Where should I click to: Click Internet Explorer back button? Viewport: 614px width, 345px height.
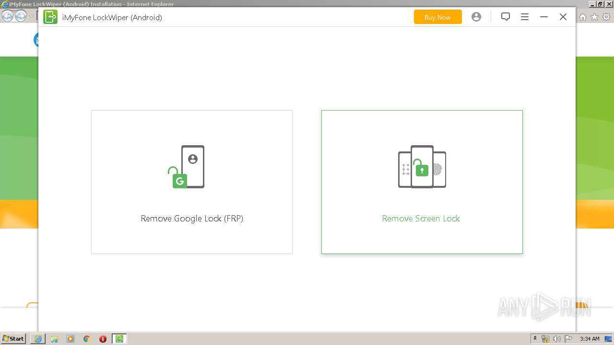(x=8, y=16)
